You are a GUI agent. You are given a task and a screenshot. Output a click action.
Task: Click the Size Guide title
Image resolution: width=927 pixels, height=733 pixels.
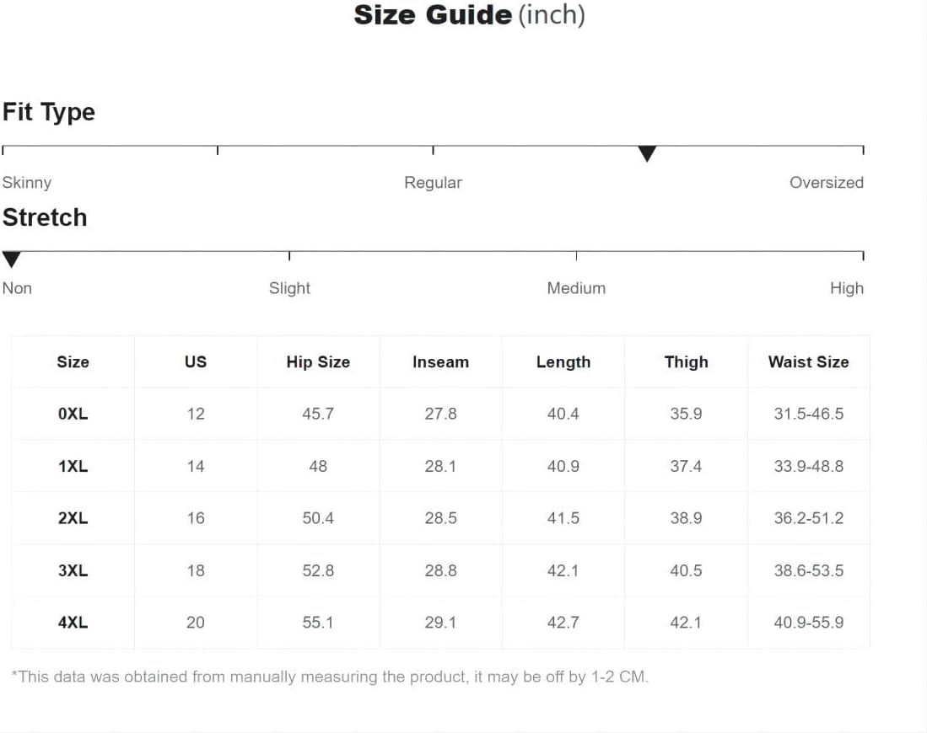[x=470, y=15]
